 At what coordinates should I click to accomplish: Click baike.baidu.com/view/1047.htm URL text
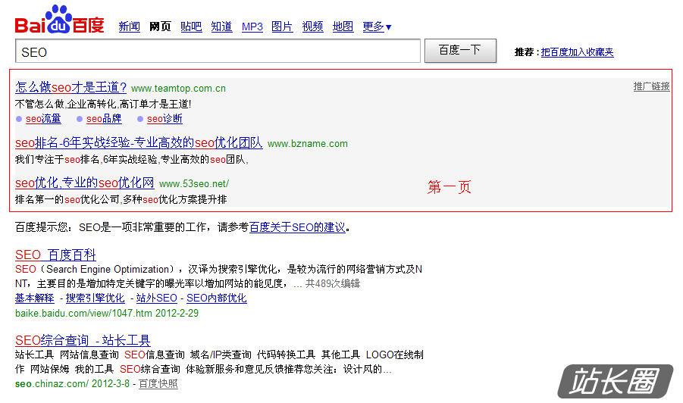[x=83, y=313]
